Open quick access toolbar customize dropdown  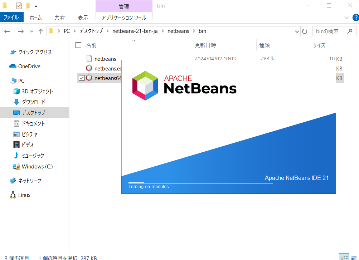click(36, 6)
